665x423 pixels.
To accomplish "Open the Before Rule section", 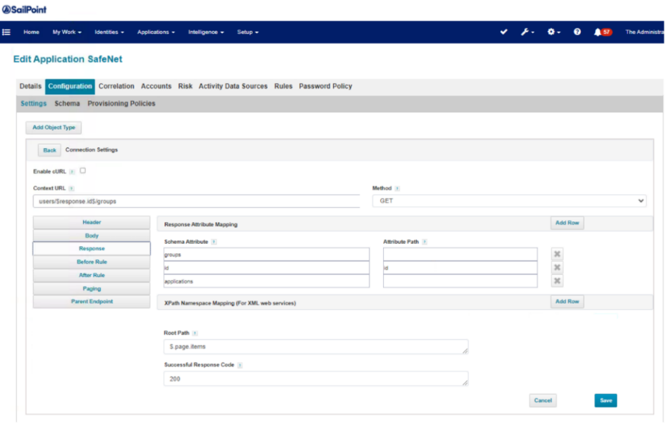I will pos(92,262).
